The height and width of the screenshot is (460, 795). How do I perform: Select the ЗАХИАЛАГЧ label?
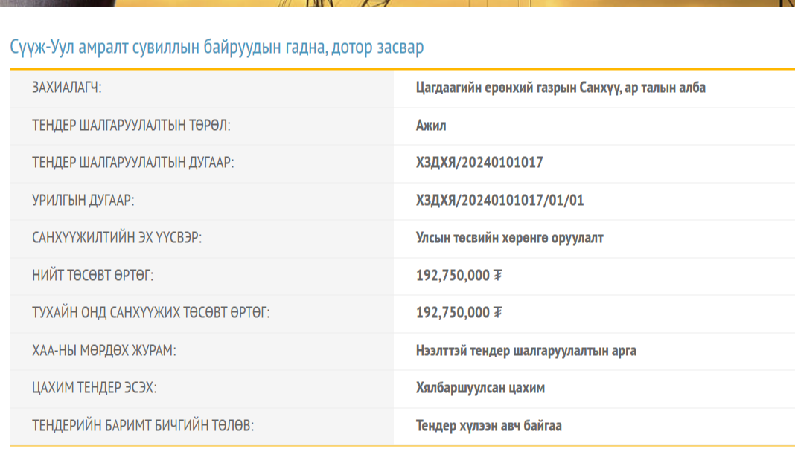[67, 88]
